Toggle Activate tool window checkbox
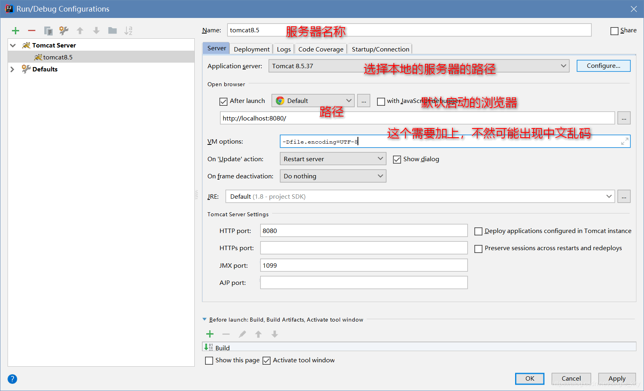The height and width of the screenshot is (391, 644). point(267,361)
